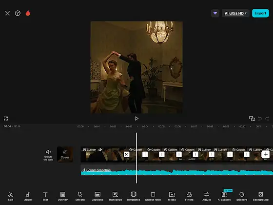273x205 pixels.
Task: Open the Effects tool
Action: [x=80, y=196]
